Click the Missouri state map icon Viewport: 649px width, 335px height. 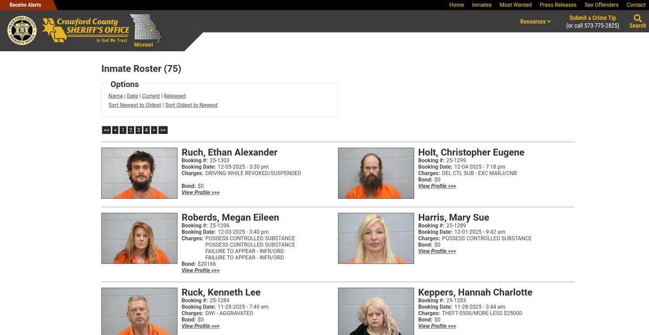[x=145, y=28]
